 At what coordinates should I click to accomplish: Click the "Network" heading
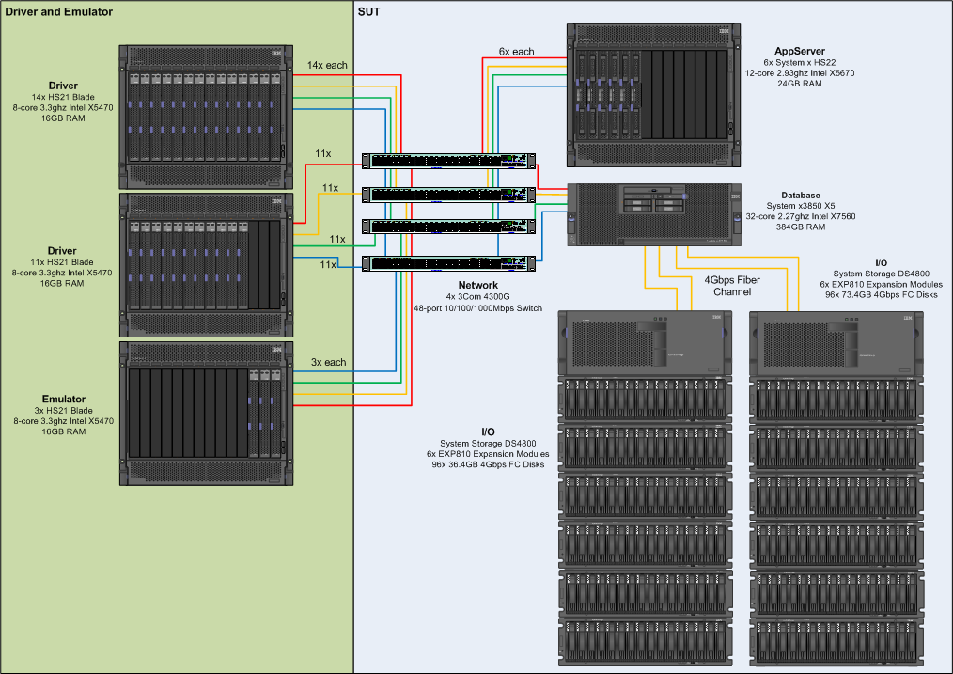pyautogui.click(x=478, y=285)
